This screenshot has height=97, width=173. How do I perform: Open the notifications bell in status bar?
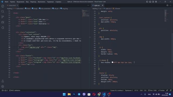[171, 91]
